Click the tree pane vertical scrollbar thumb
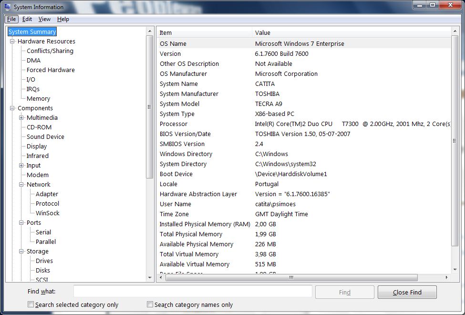465x315 pixels. [x=150, y=106]
